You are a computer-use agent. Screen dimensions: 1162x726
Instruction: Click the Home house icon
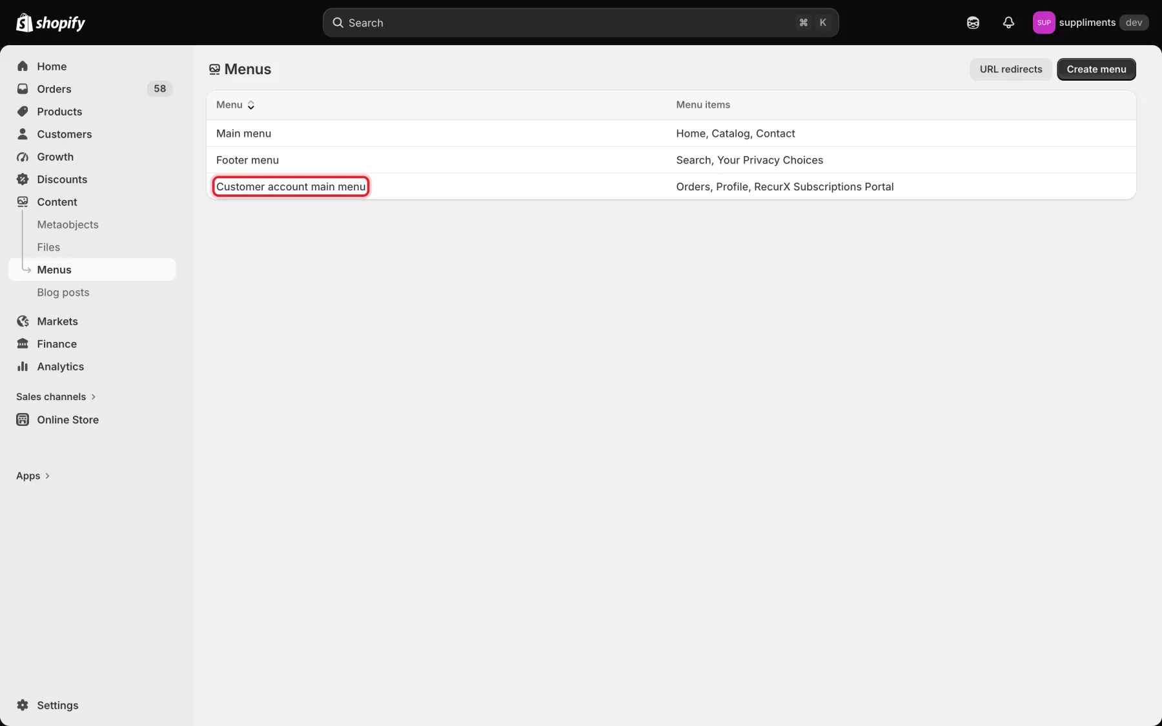coord(23,66)
